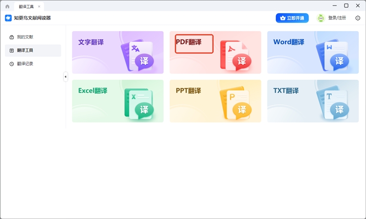Viewport: 366px width, 219px height.
Task: Click the green Excel document icon
Action: (139, 104)
